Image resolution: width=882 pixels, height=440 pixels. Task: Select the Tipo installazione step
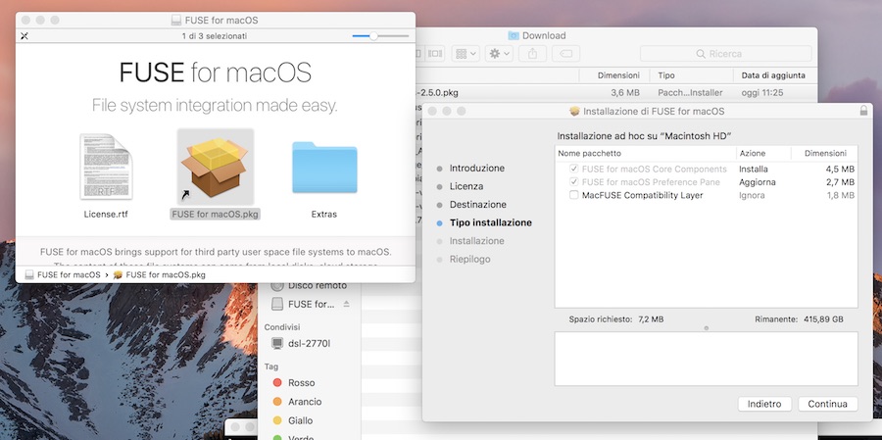point(491,222)
